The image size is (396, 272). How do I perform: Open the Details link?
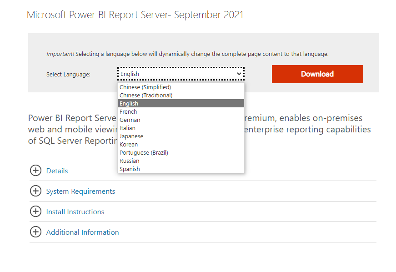click(57, 171)
